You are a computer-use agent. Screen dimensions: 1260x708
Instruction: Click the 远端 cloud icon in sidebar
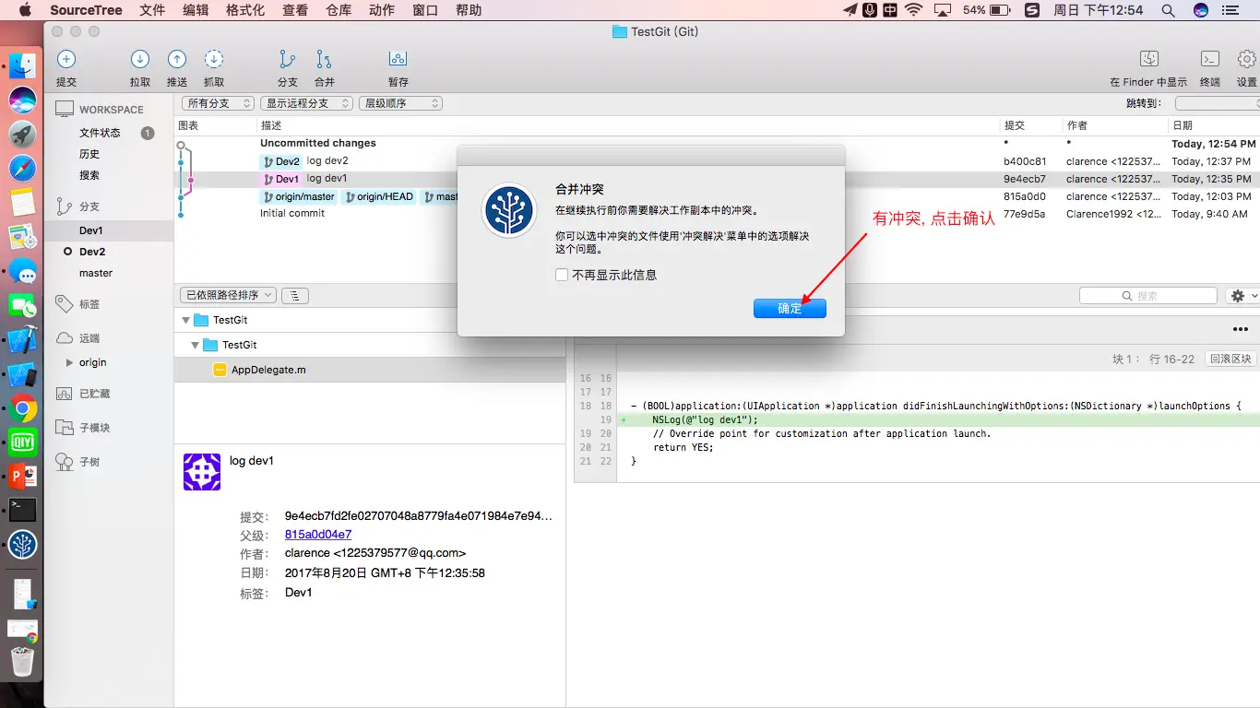click(x=65, y=338)
